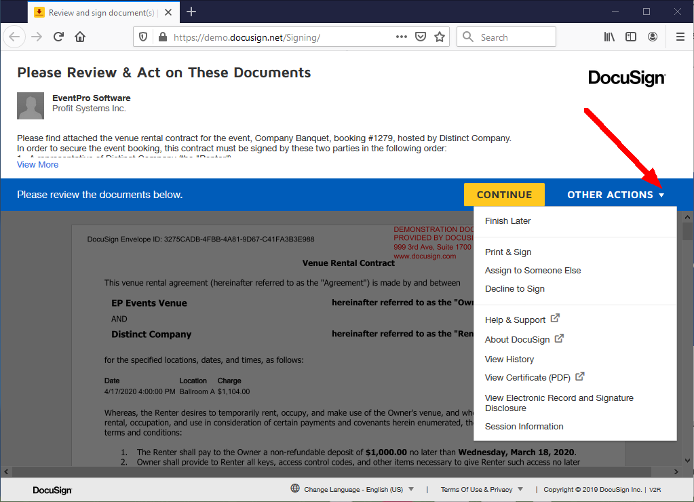Expand the Change Language dropdown arrow
Screen dimensions: 694x502
click(411, 489)
